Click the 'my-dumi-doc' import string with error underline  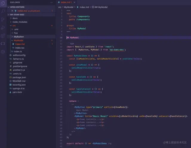pyautogui.click(x=117, y=50)
